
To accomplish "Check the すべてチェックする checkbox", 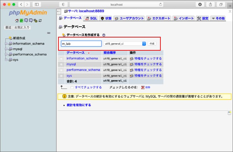I will (72, 87).
